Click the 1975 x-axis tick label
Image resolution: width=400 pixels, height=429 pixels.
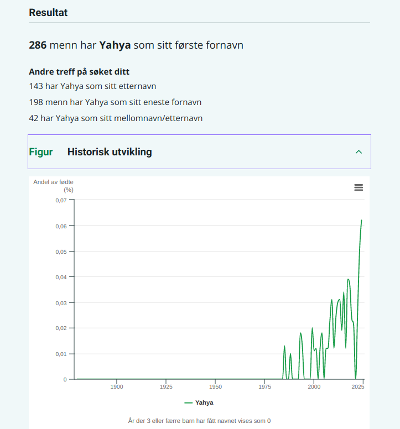(x=264, y=387)
